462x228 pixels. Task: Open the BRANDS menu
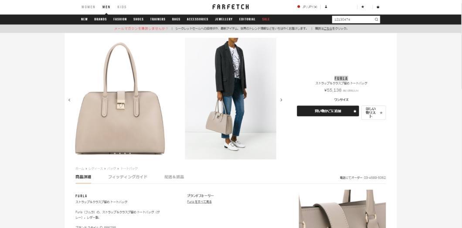point(101,19)
